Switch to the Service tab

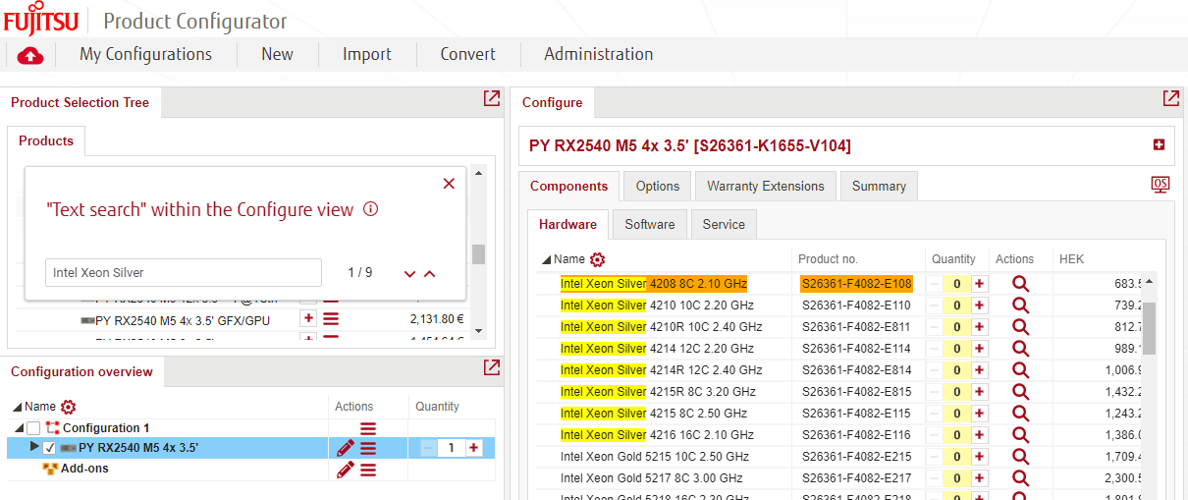(724, 224)
